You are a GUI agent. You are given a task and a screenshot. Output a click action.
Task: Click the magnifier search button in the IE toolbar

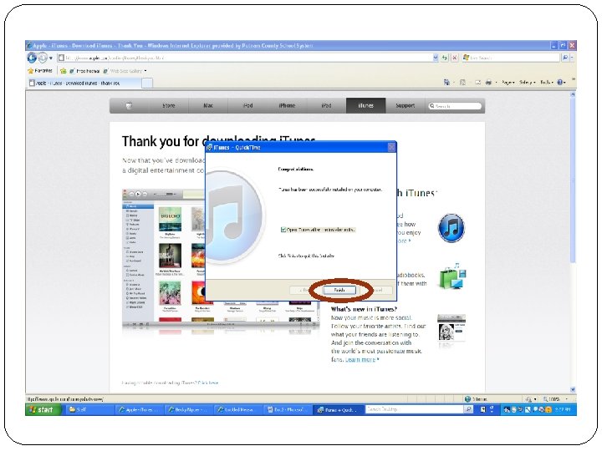[x=565, y=58]
